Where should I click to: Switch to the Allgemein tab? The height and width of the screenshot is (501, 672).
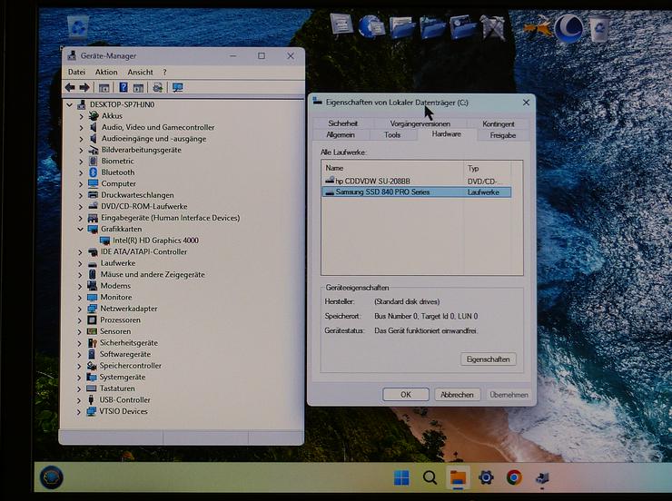pos(341,135)
